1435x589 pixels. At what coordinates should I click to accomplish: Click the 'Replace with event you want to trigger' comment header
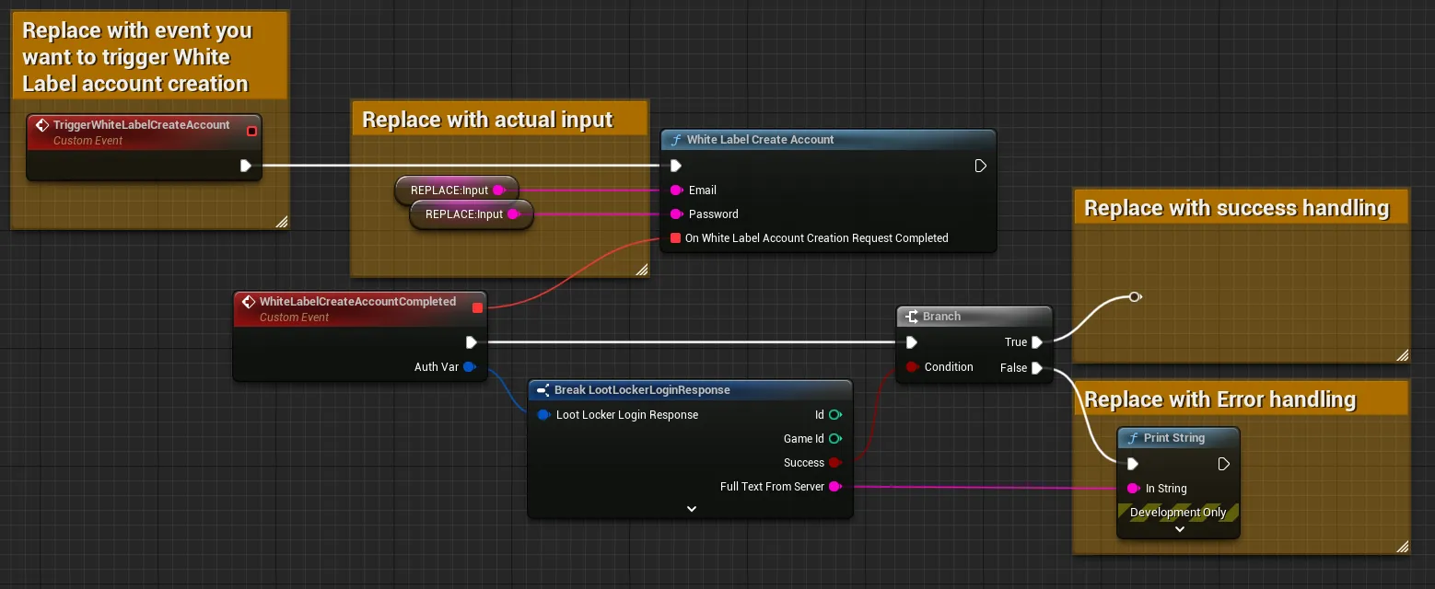pos(150,56)
